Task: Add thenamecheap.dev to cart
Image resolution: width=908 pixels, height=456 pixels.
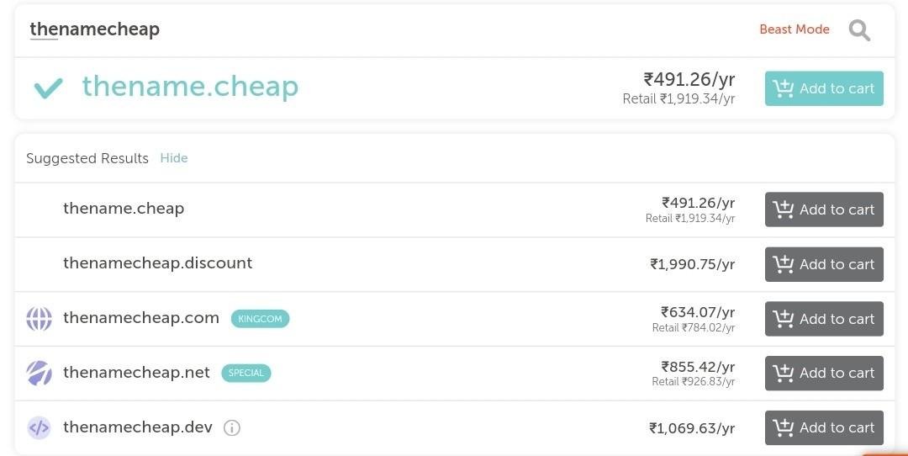Action: (x=824, y=427)
